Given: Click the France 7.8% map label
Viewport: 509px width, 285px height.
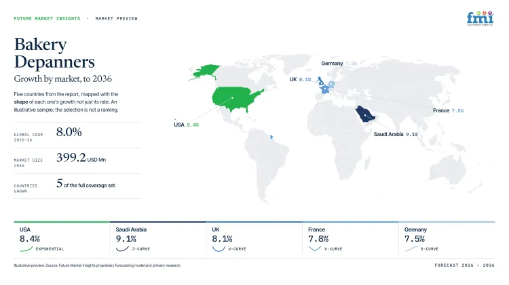Looking at the screenshot, I should pyautogui.click(x=448, y=110).
